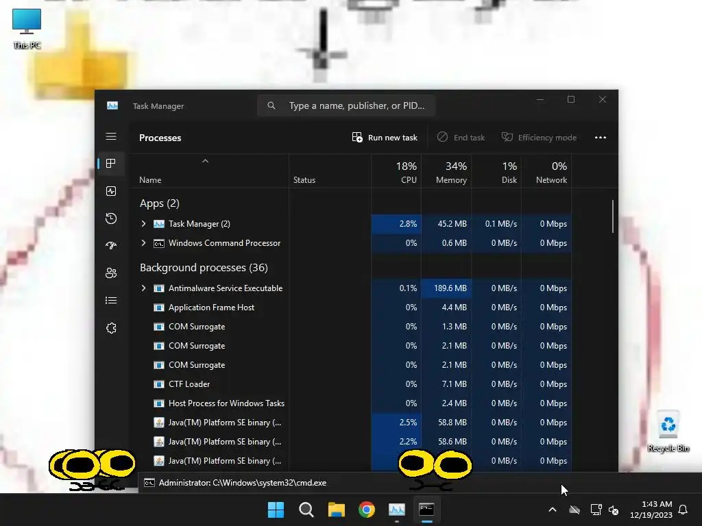The image size is (702, 526).
Task: Open the three-dot more options menu
Action: pos(601,137)
